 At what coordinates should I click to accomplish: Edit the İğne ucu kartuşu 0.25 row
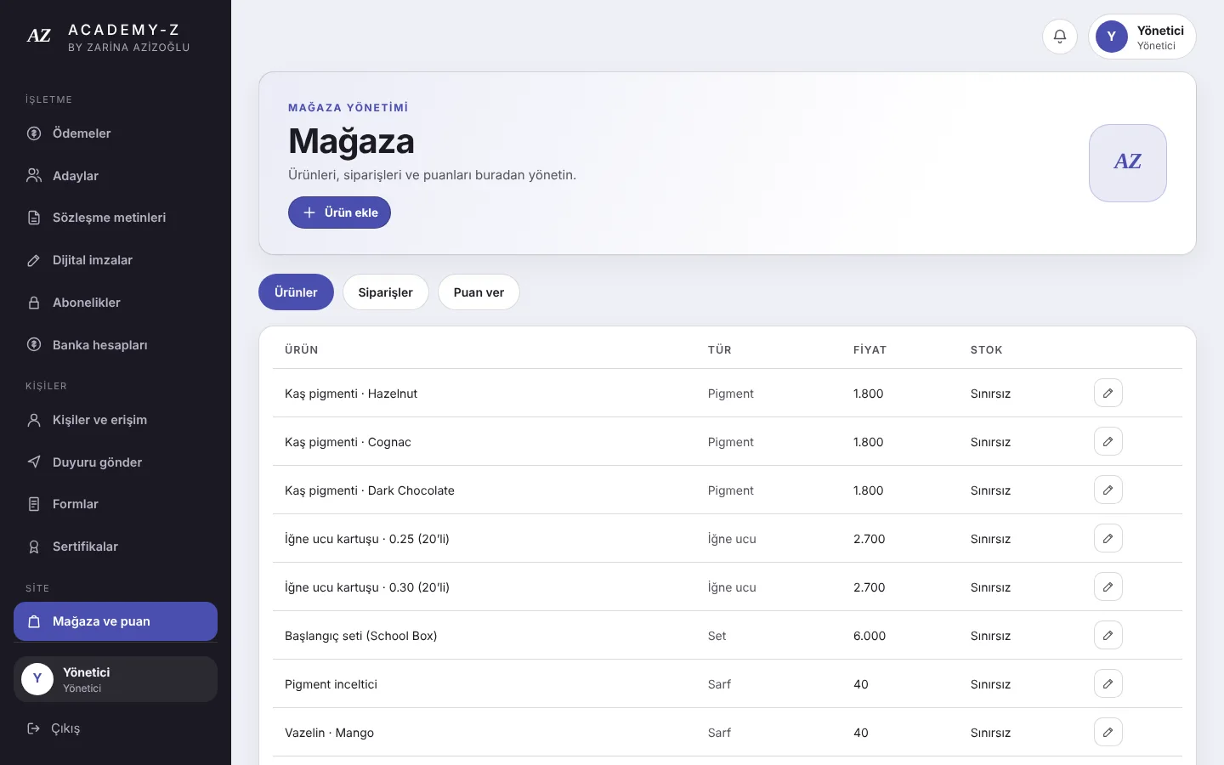pyautogui.click(x=1108, y=538)
